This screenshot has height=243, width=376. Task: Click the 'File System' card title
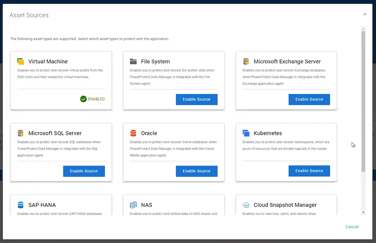click(x=155, y=61)
